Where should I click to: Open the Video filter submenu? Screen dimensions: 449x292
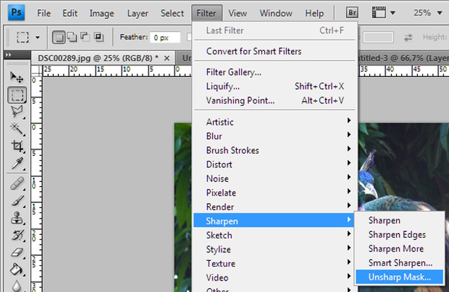274,278
